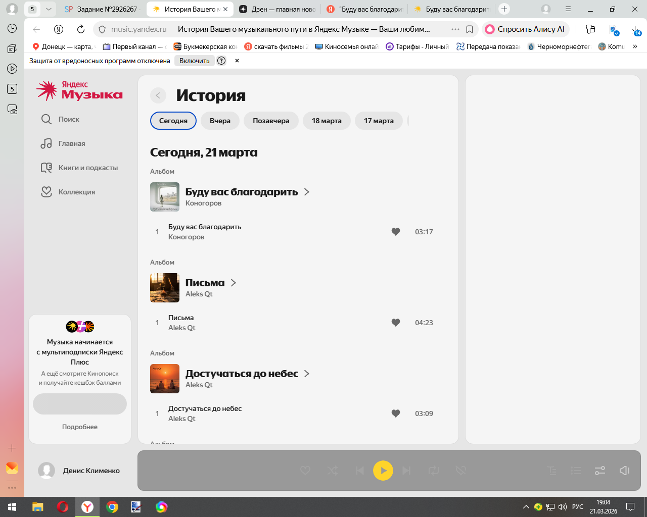Viewport: 647px width, 517px height.
Task: Open Поиск in the music sidebar
Action: point(60,119)
